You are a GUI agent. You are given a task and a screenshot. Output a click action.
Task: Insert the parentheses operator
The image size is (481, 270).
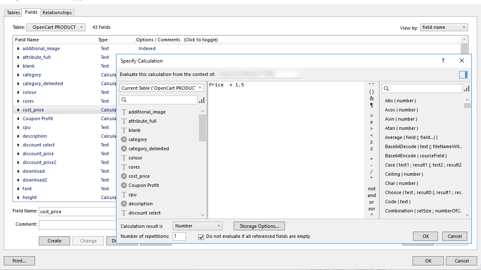371,92
